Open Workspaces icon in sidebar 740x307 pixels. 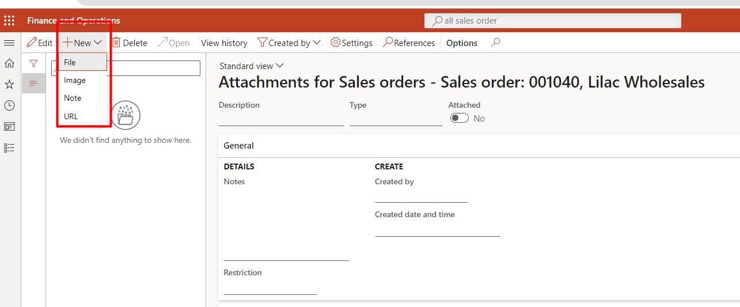click(x=9, y=127)
